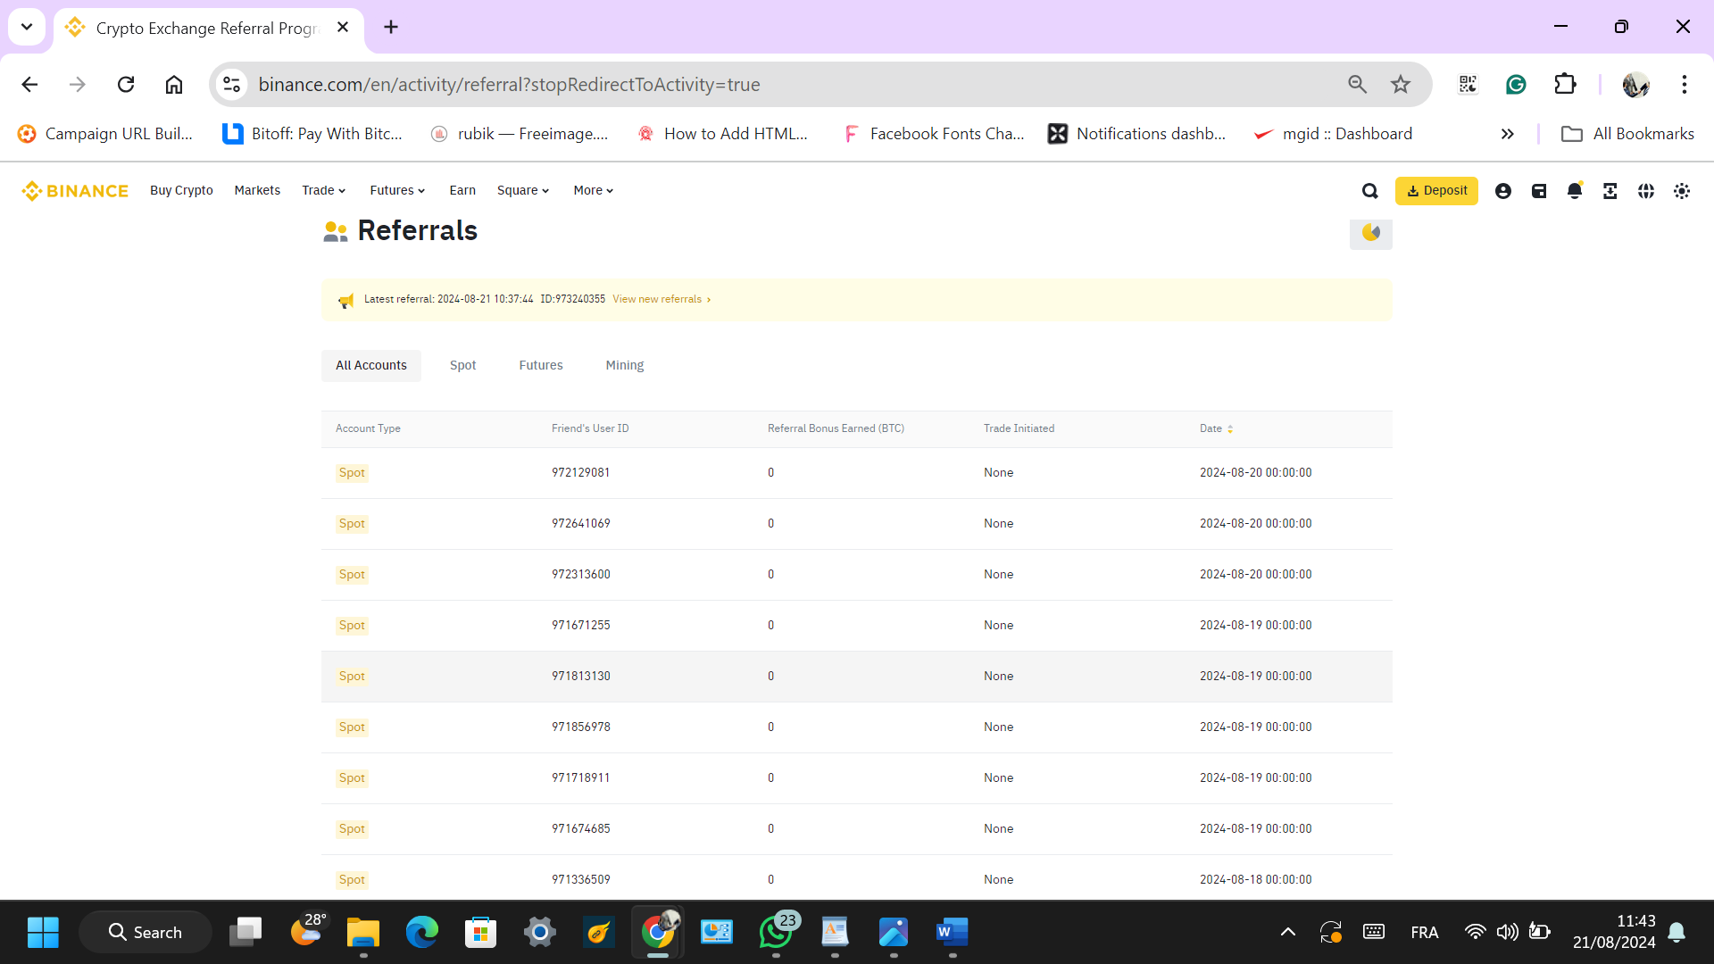This screenshot has width=1714, height=964.
Task: Toggle the sun theme switch icon
Action: [x=1682, y=191]
